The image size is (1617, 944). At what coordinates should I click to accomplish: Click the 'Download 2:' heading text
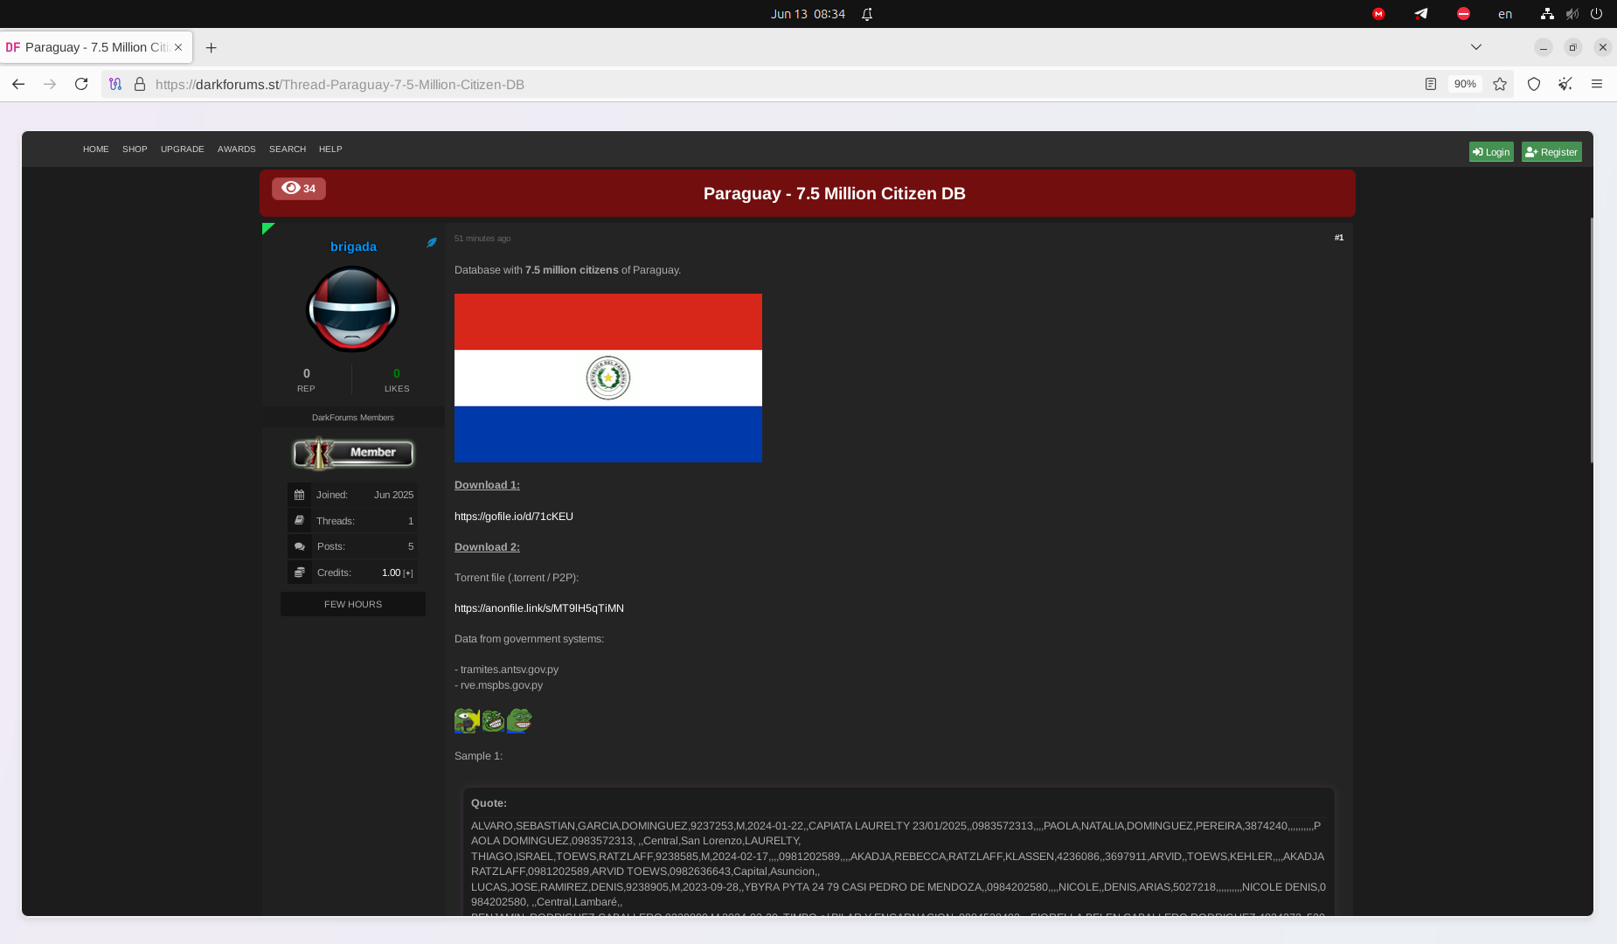click(x=487, y=547)
